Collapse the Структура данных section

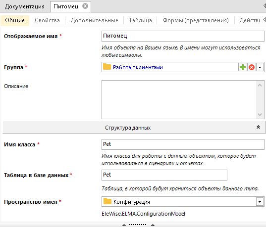click(258, 127)
